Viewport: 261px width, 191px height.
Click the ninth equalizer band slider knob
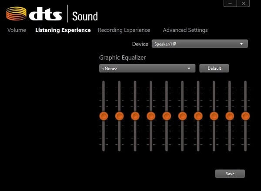point(230,116)
